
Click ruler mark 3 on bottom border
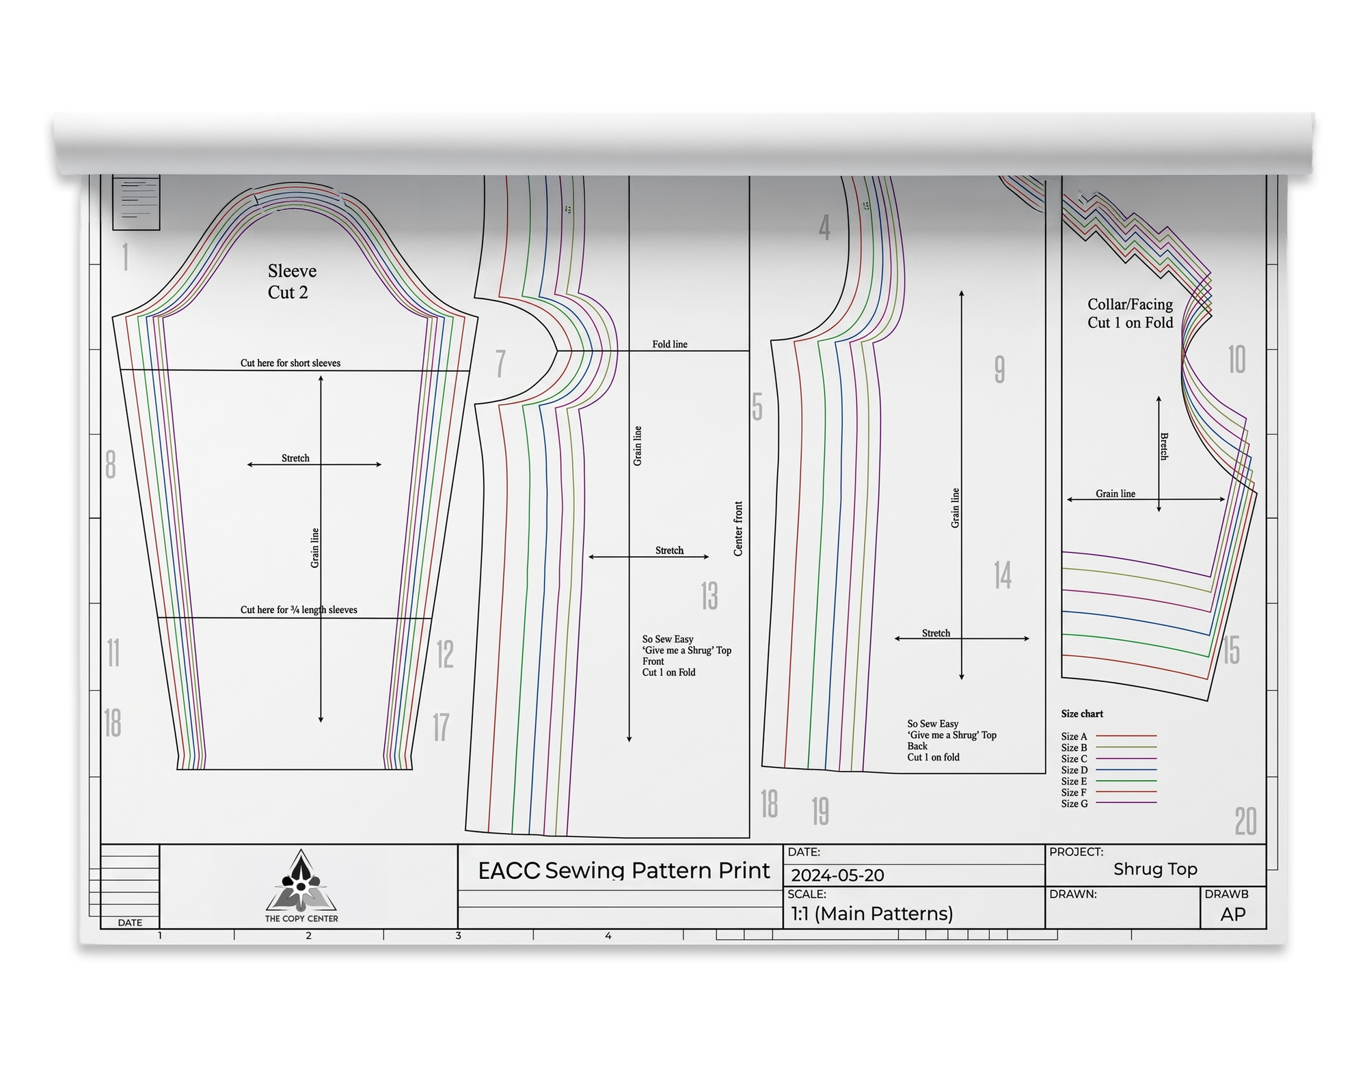(x=459, y=936)
